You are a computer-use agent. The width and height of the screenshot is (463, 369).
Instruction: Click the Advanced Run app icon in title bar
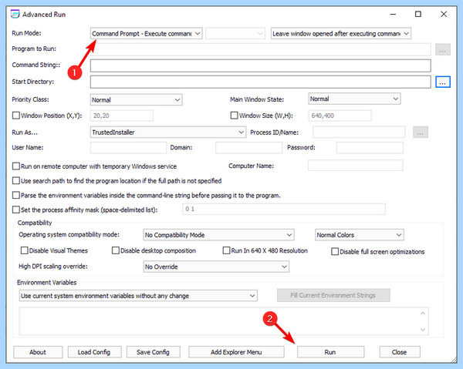click(15, 14)
